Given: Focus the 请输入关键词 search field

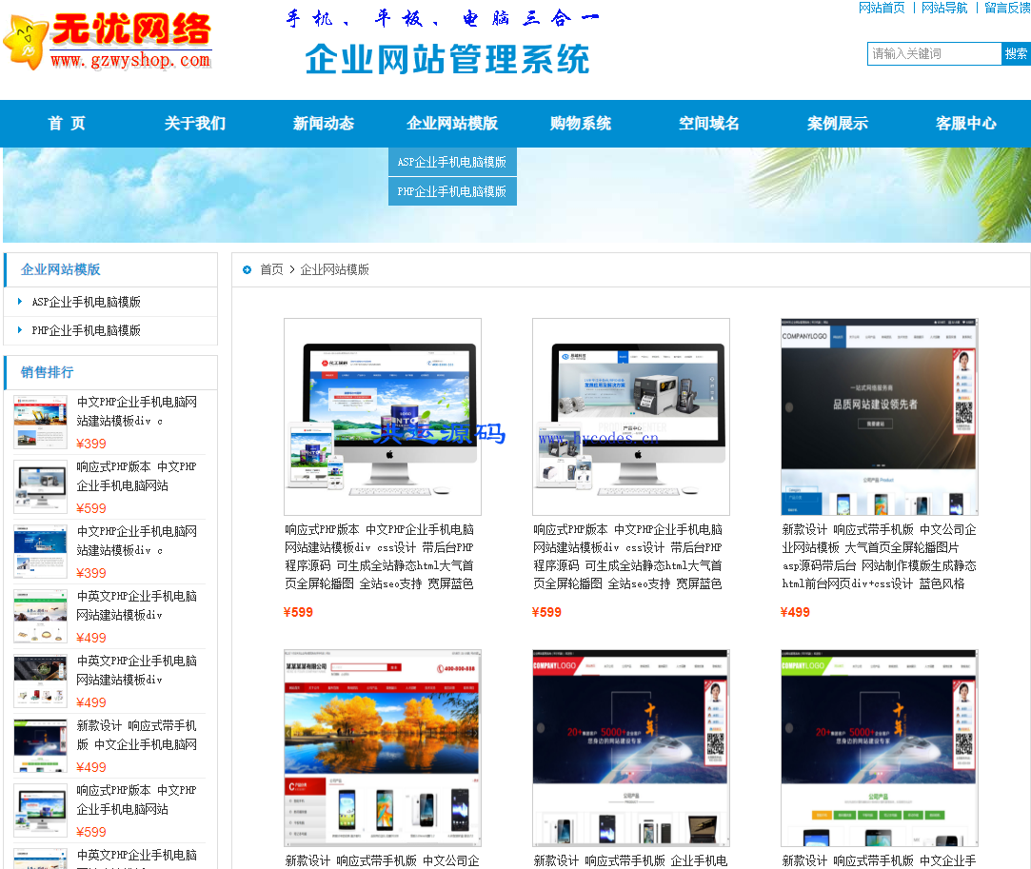Looking at the screenshot, I should (934, 54).
